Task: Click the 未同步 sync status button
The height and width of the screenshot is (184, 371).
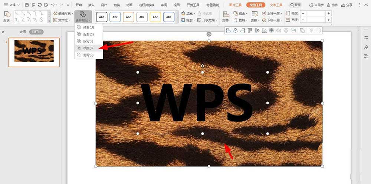Action: [x=316, y=5]
